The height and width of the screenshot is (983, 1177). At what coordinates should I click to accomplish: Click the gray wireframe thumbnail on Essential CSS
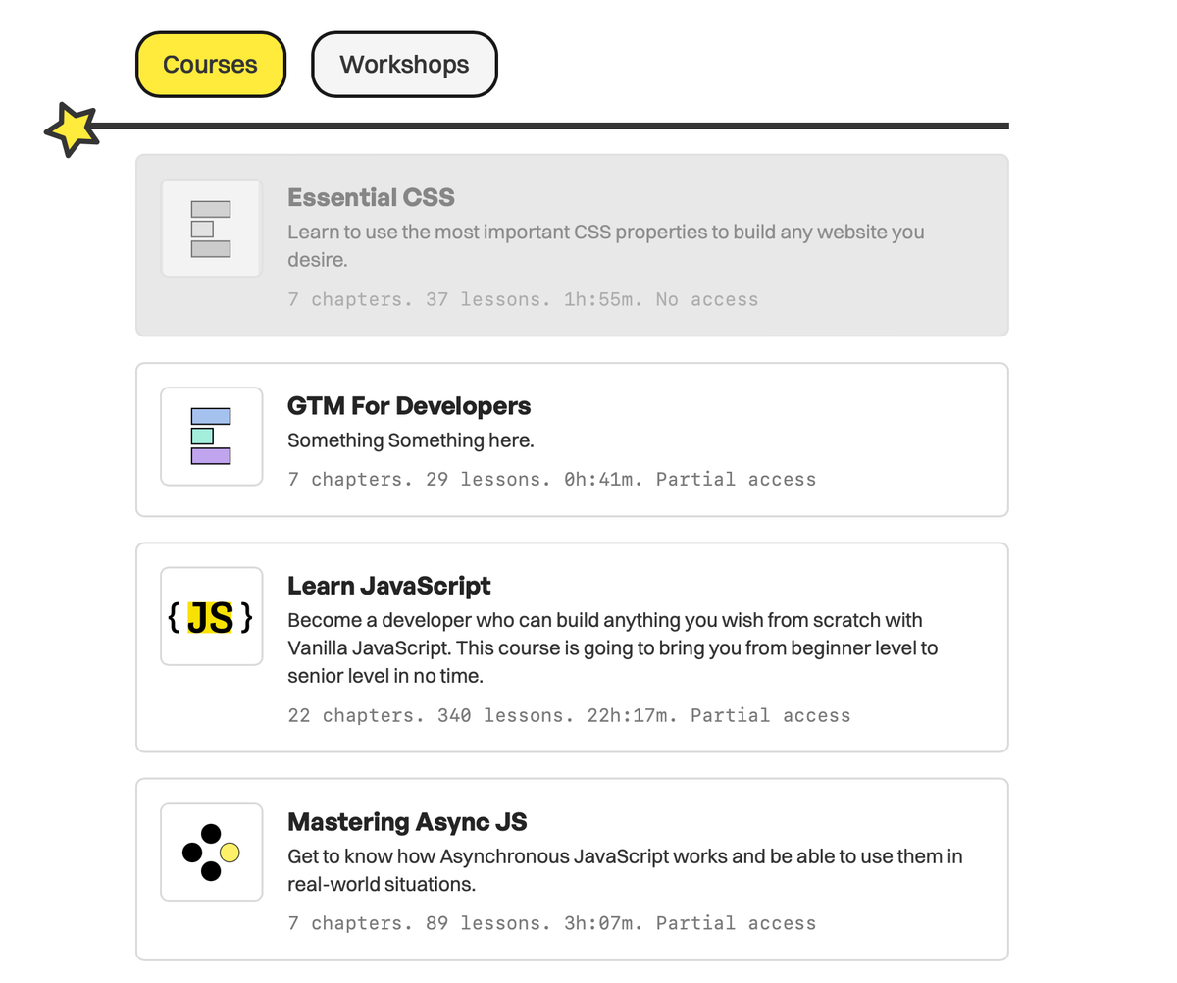pos(211,228)
